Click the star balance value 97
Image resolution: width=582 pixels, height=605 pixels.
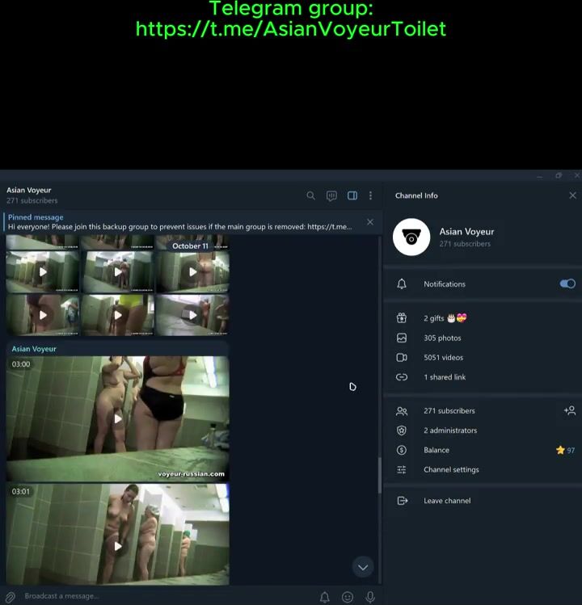(x=565, y=450)
